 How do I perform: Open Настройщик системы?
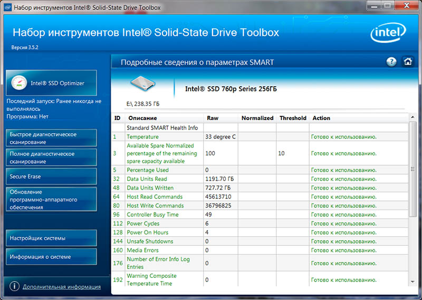[x=51, y=238]
